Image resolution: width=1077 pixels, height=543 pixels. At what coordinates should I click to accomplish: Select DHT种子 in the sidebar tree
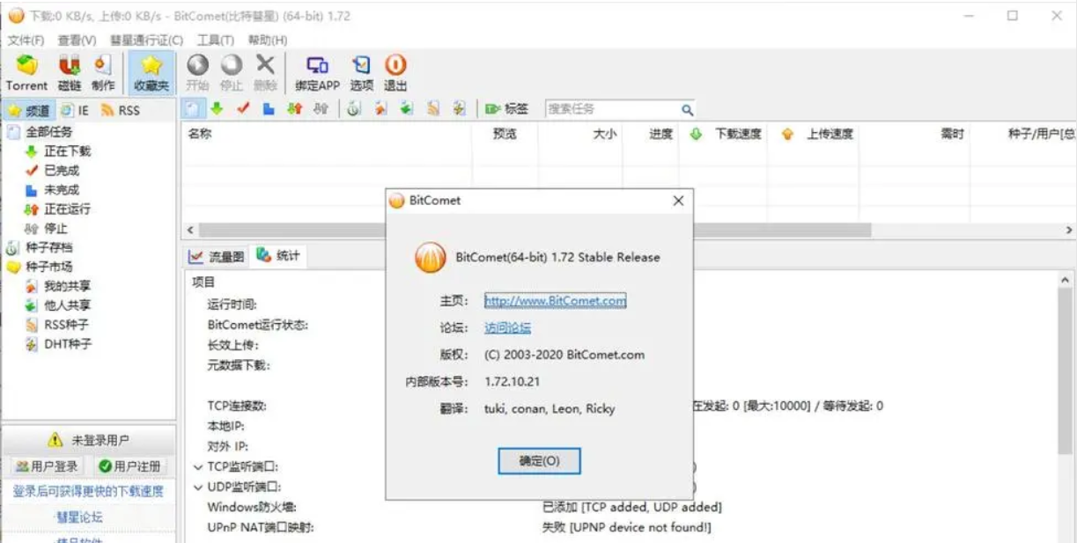coord(68,344)
